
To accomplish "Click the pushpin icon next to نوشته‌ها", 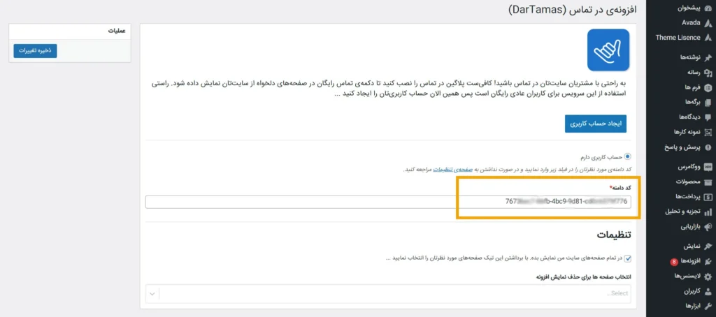I will (708, 57).
